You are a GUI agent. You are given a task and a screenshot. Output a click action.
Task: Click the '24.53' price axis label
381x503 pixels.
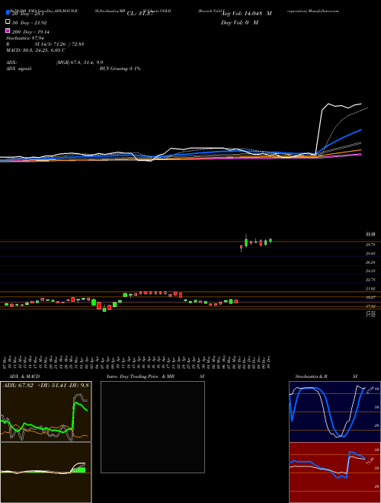[371, 271]
